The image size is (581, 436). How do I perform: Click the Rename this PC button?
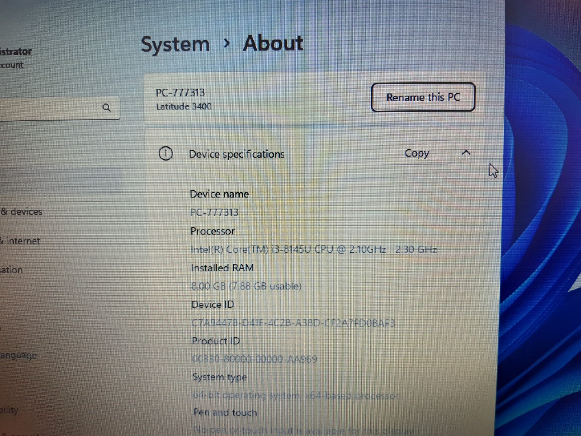coord(423,97)
